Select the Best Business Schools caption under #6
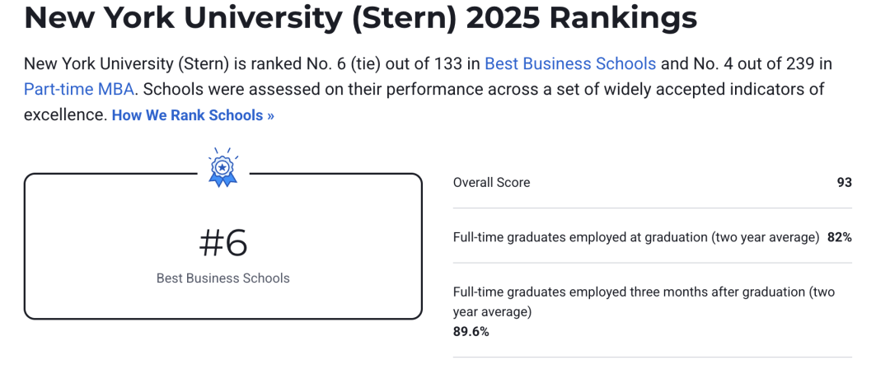Viewport: 890px width, 369px height. pos(222,278)
